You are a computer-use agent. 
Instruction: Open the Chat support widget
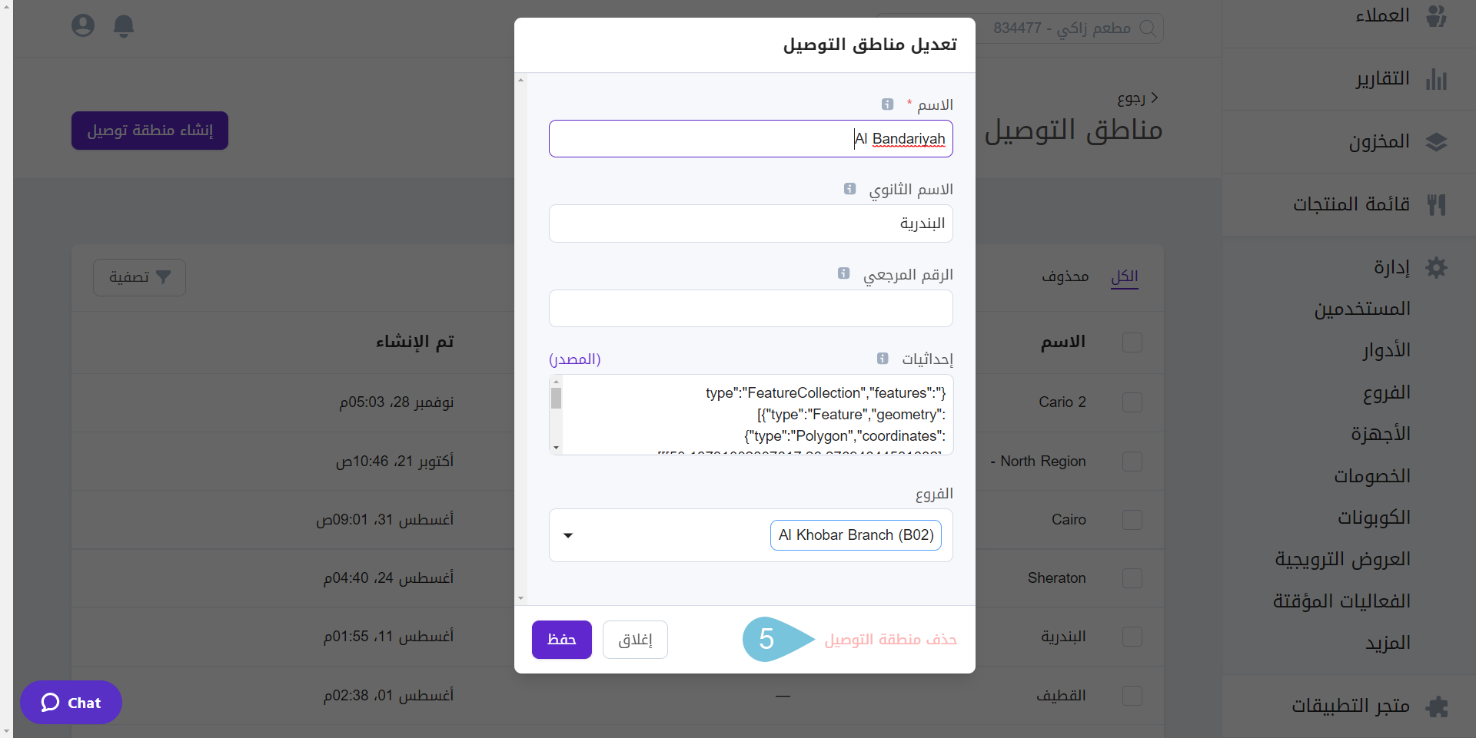pyautogui.click(x=71, y=703)
